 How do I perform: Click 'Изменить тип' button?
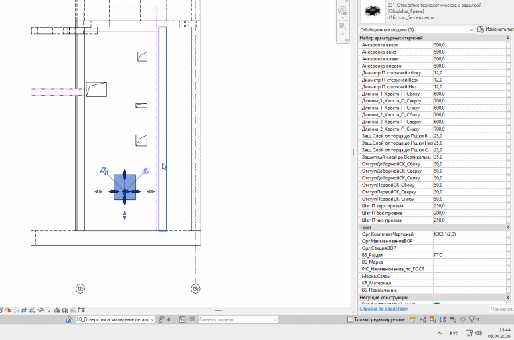click(x=495, y=29)
